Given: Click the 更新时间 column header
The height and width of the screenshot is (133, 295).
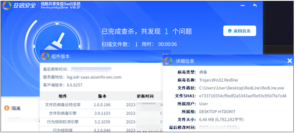Looking at the screenshot, I should pos(145,96).
